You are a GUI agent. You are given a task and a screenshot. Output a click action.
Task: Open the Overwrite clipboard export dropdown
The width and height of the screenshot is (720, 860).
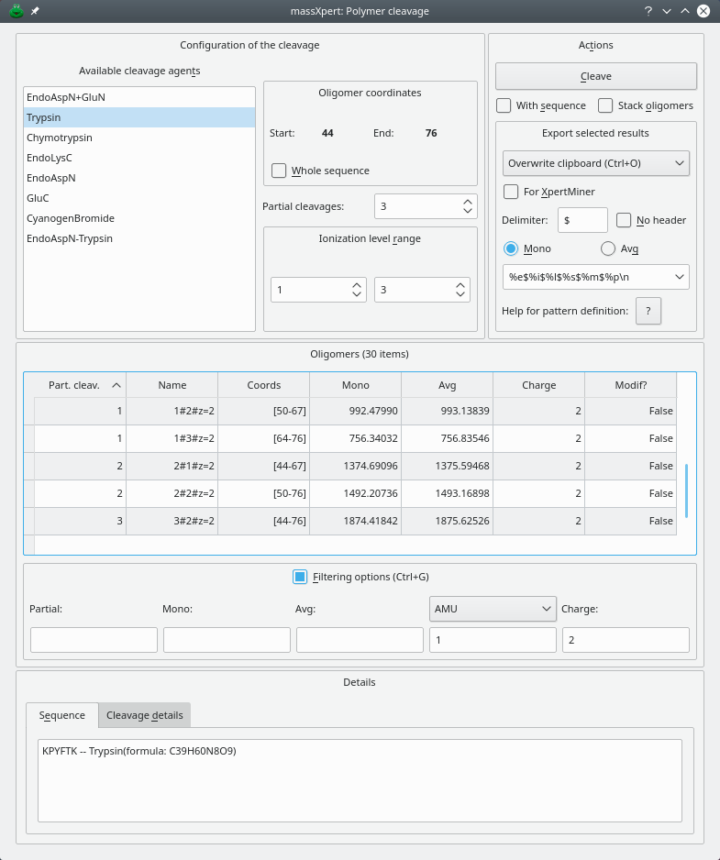tap(596, 163)
